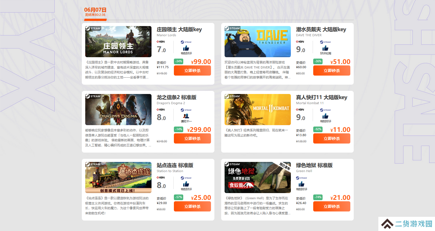Open Mortal Kombat 11 game thumbnail
Viewport: 435px width, 231px height.
tap(258, 110)
